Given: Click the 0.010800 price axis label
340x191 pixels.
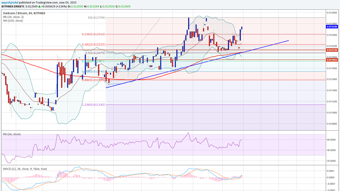Looking at the screenshot, I should click(332, 124).
